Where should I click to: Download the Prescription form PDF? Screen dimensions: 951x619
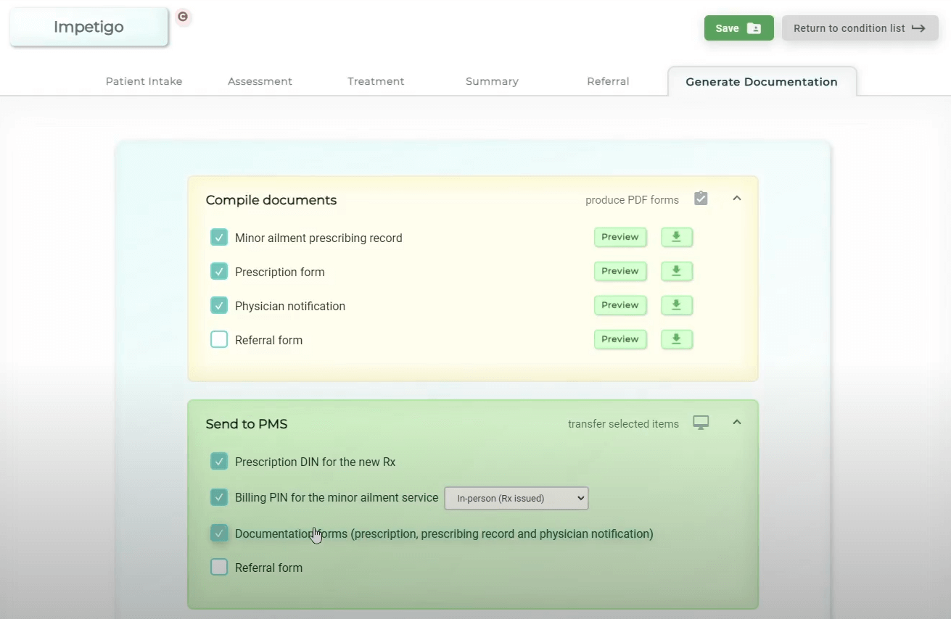coord(676,271)
